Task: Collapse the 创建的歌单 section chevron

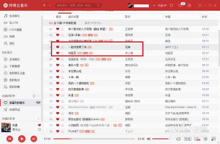Action: pos(38,96)
